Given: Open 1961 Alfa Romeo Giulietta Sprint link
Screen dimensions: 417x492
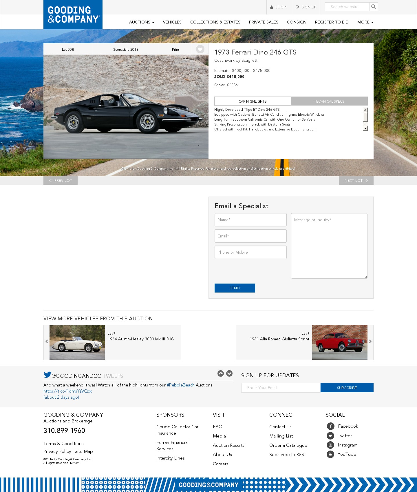Looking at the screenshot, I should coord(279,339).
